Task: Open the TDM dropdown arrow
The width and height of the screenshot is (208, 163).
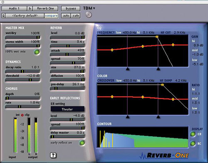Action: click(94, 8)
